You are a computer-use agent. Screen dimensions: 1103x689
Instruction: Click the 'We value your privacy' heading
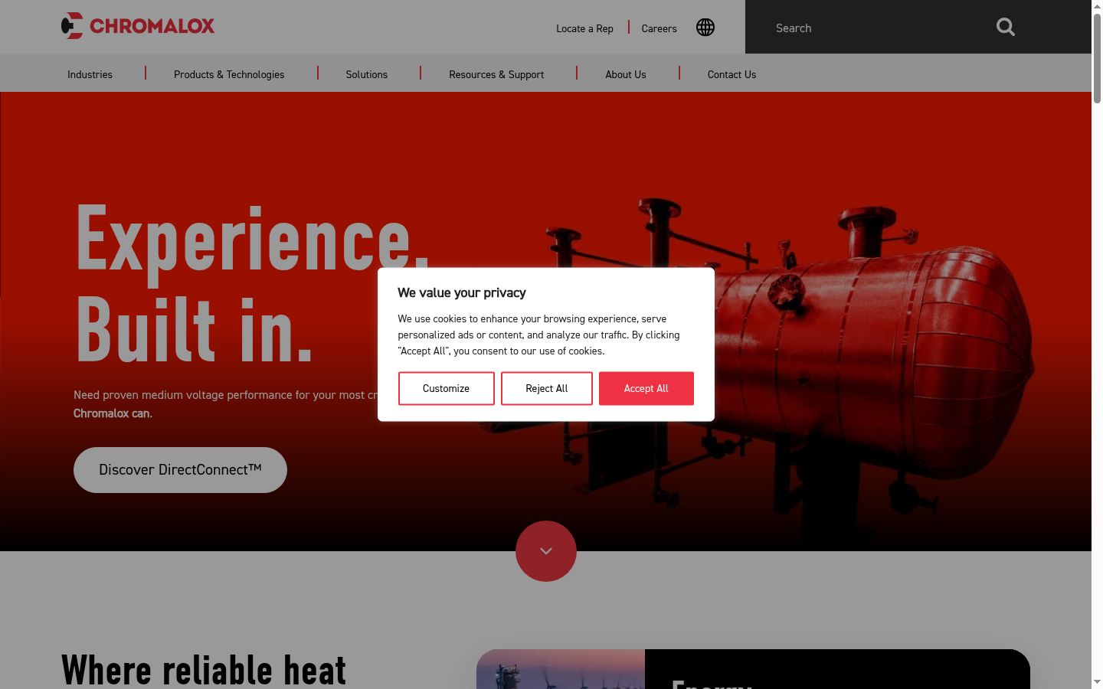pos(462,292)
